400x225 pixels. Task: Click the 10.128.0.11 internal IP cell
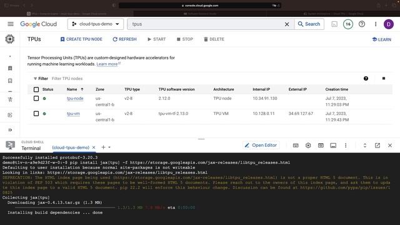click(264, 114)
